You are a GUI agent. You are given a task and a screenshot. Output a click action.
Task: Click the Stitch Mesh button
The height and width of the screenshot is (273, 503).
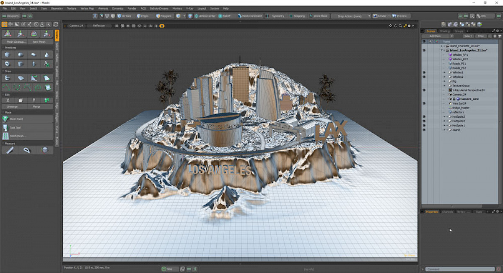tap(27, 136)
